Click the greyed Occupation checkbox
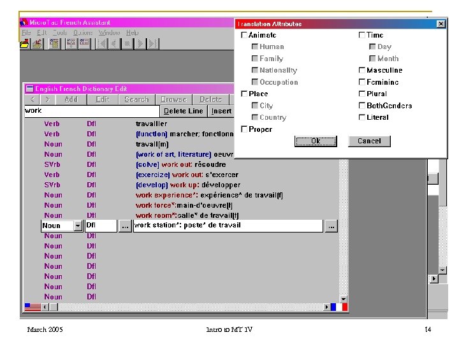459x344 pixels. pos(255,82)
